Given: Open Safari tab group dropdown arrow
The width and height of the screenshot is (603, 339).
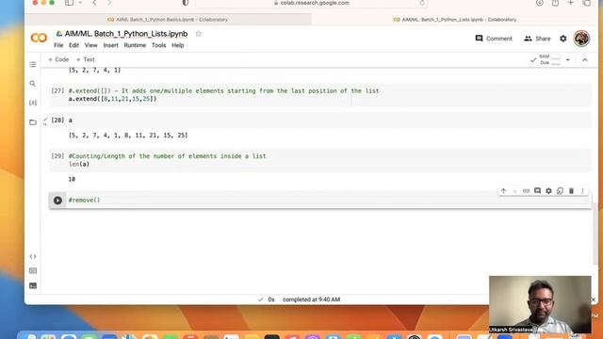Looking at the screenshot, I should click(x=80, y=3).
